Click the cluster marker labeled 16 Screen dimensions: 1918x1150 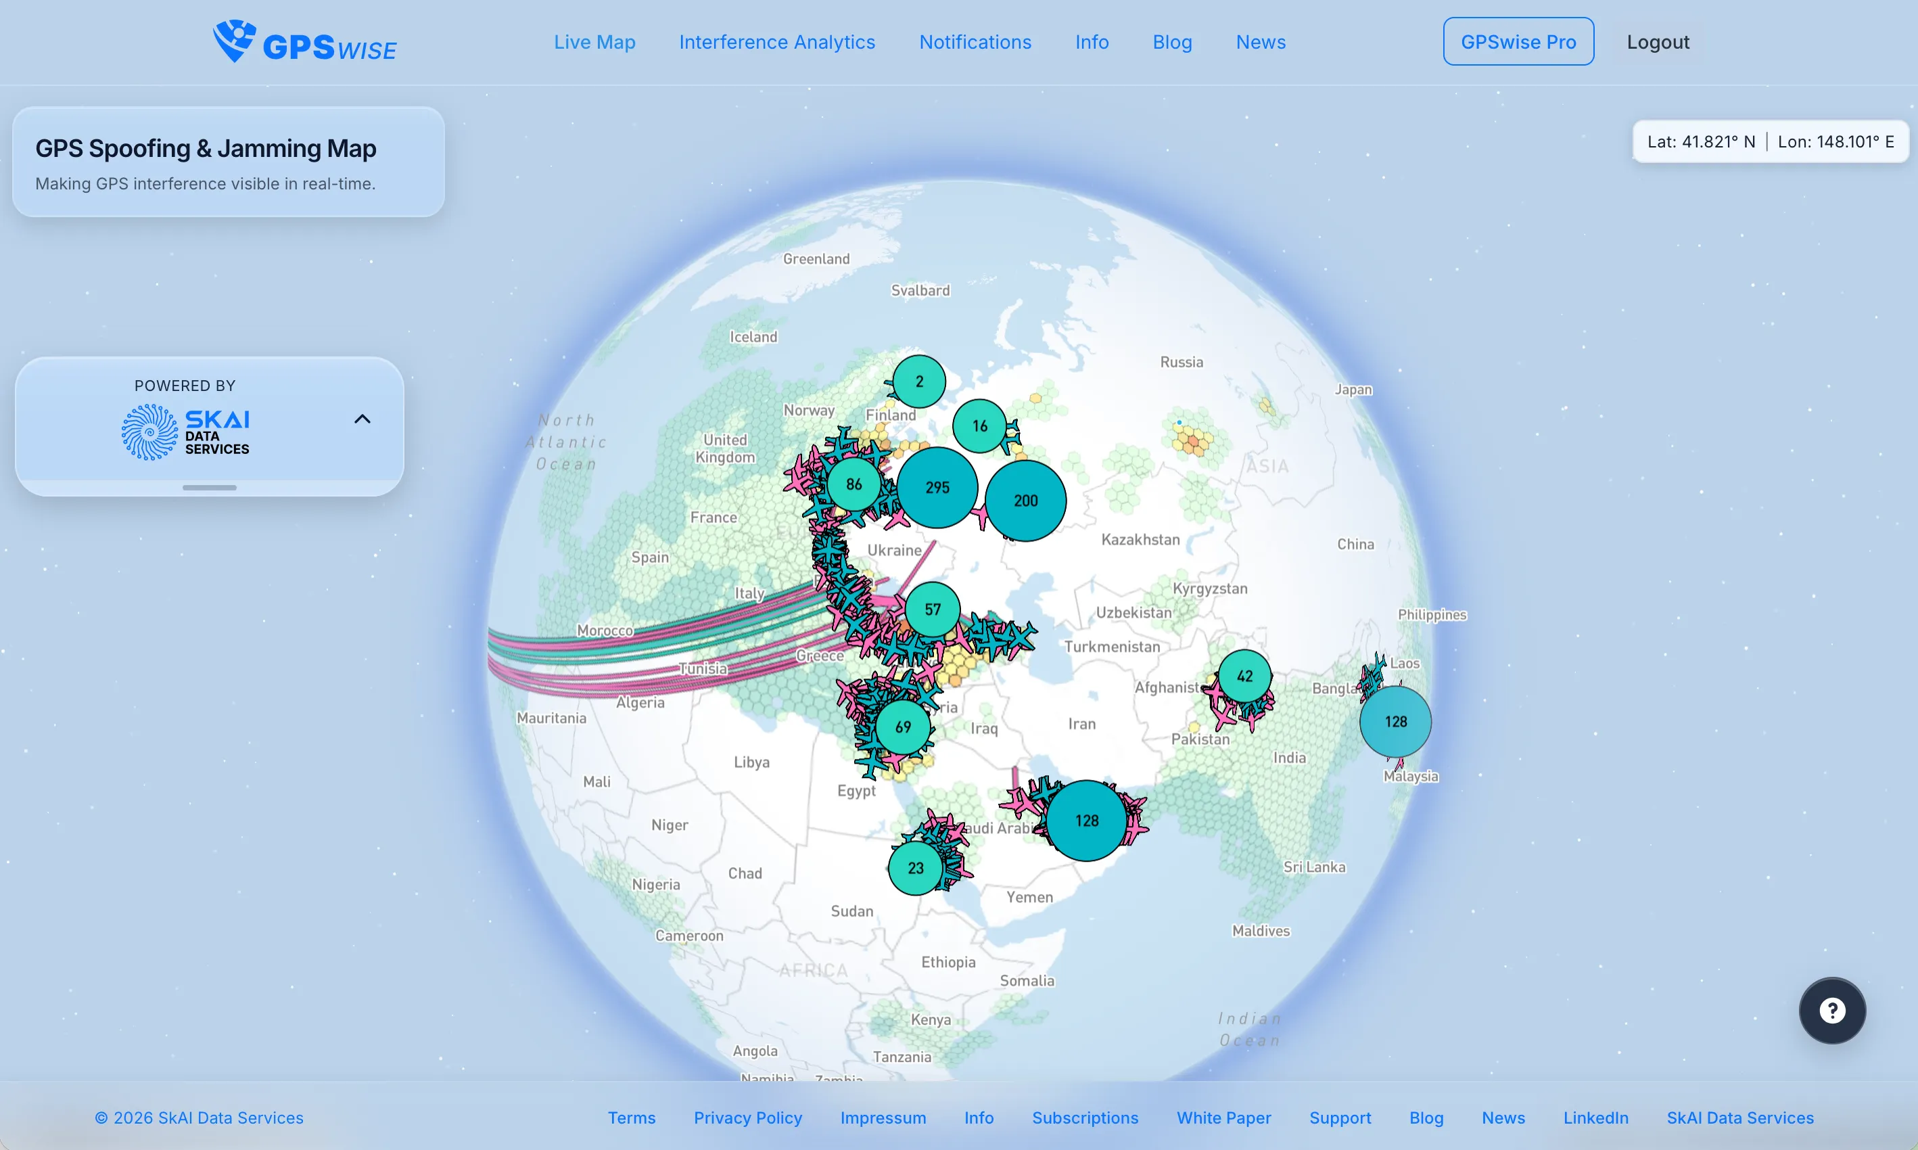coord(979,426)
